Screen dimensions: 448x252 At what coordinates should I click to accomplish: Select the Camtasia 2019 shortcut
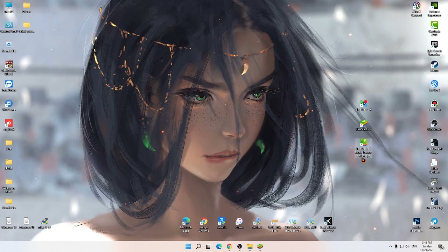[x=434, y=29]
